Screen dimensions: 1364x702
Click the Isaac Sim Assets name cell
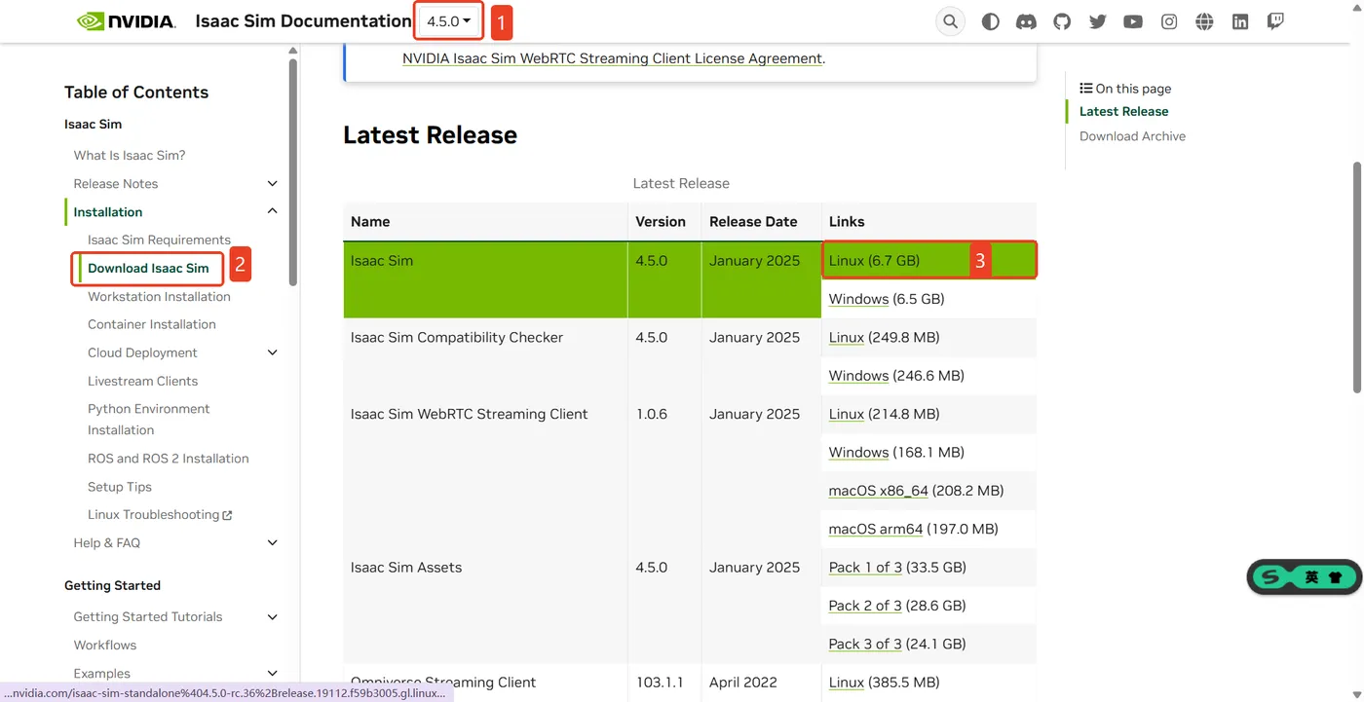[x=485, y=606]
